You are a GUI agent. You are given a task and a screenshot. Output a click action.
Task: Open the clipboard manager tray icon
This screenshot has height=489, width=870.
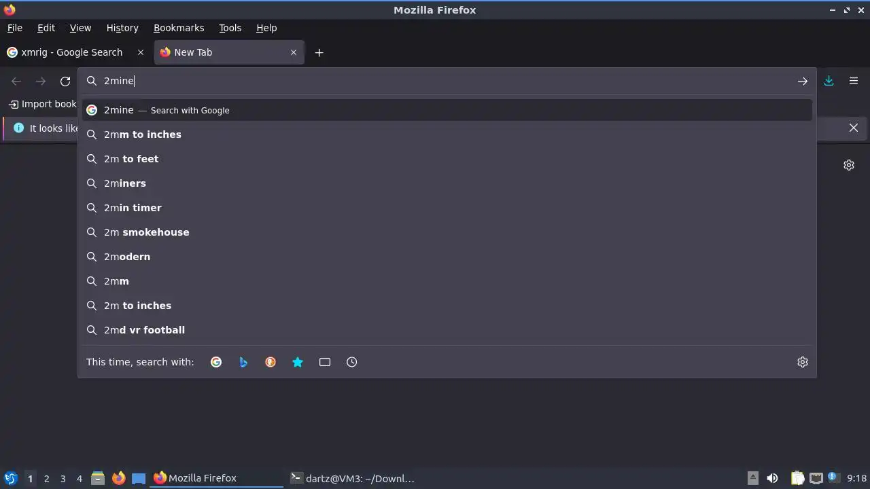(x=797, y=478)
